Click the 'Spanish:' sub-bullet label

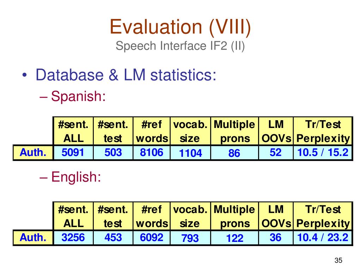(x=78, y=96)
